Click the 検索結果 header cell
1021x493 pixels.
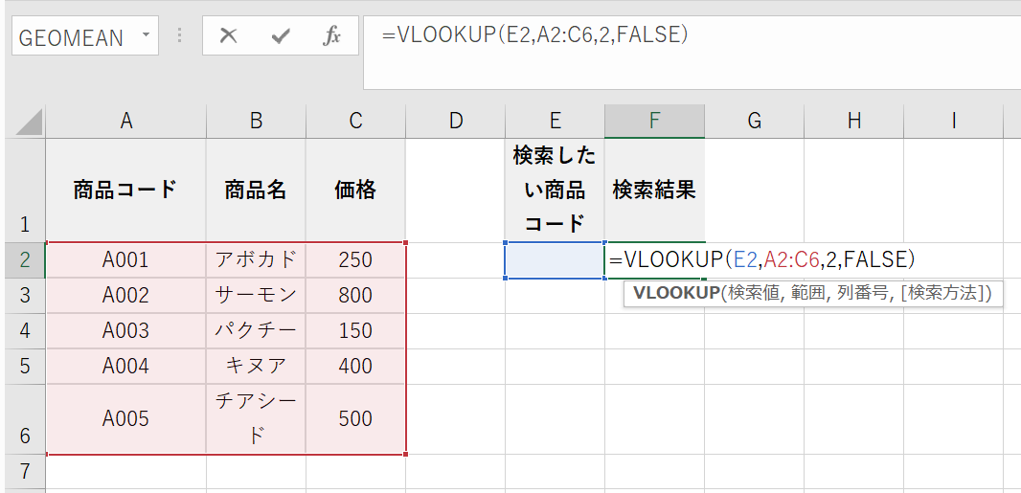tap(654, 190)
